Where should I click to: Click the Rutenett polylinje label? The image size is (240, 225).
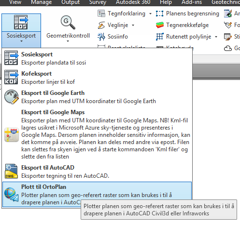point(188,37)
